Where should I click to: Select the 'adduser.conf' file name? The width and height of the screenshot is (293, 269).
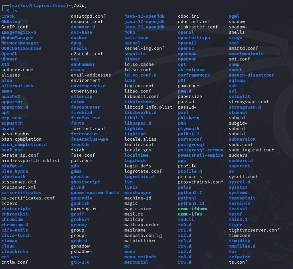click(x=17, y=70)
